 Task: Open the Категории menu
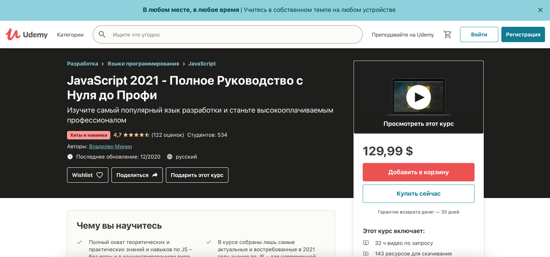point(70,34)
